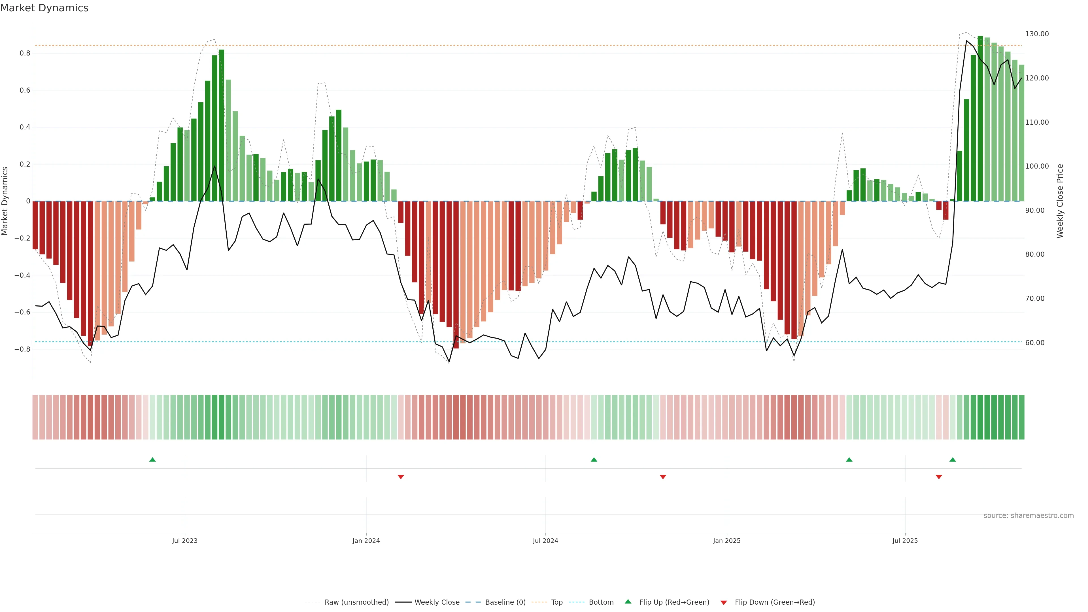The height and width of the screenshot is (612, 1088).
Task: Click the Jan 2025 axis label
Action: coord(726,541)
